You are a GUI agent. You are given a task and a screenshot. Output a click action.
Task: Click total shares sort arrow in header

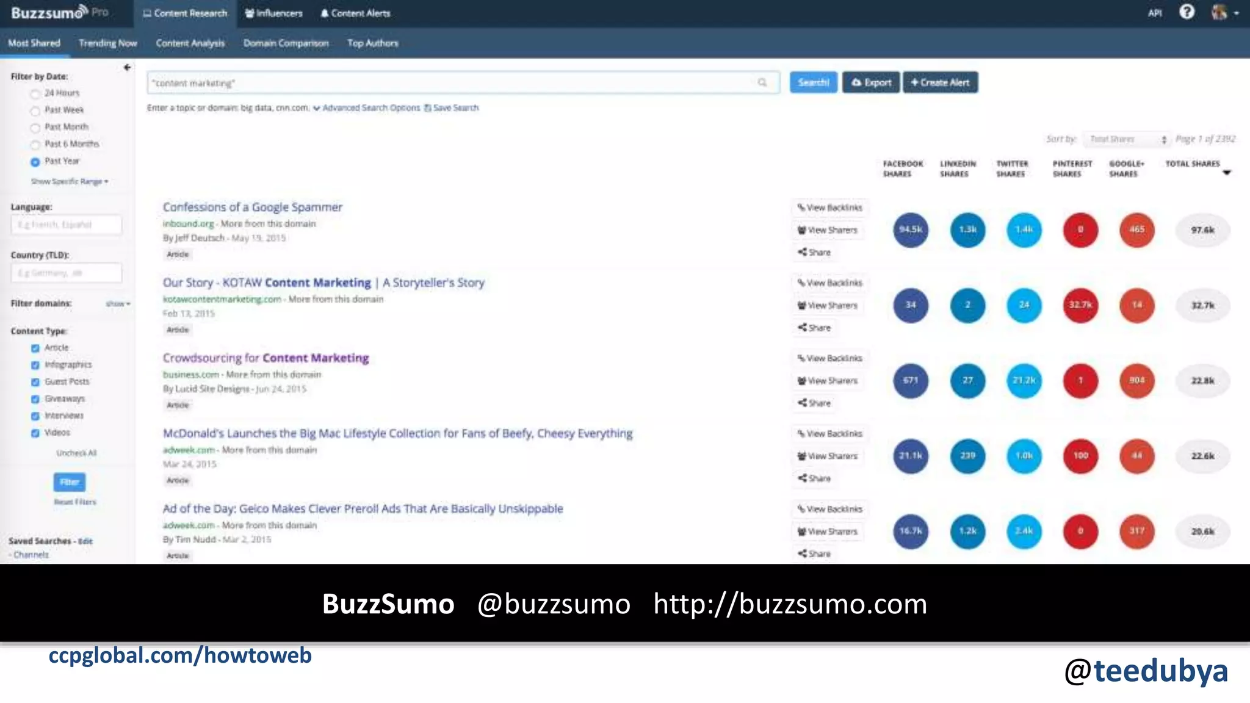[1227, 173]
